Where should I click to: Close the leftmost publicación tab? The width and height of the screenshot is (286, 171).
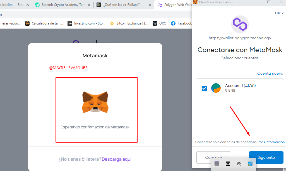click(x=28, y=5)
